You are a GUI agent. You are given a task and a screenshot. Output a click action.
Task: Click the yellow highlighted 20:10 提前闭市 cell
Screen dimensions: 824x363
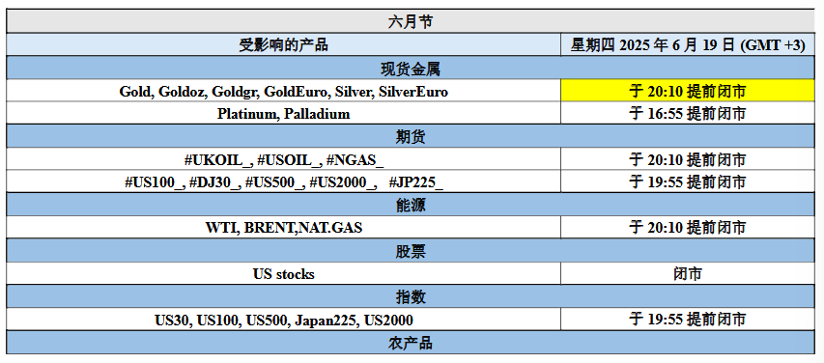pos(688,92)
